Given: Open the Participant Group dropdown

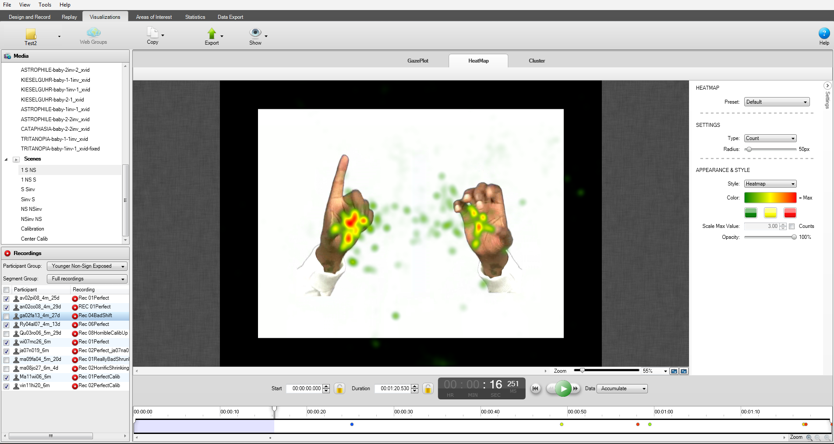Looking at the screenshot, I should click(87, 266).
